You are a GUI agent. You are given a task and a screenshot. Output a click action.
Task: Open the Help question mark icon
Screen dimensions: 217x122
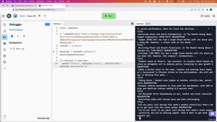[x=4, y=117]
